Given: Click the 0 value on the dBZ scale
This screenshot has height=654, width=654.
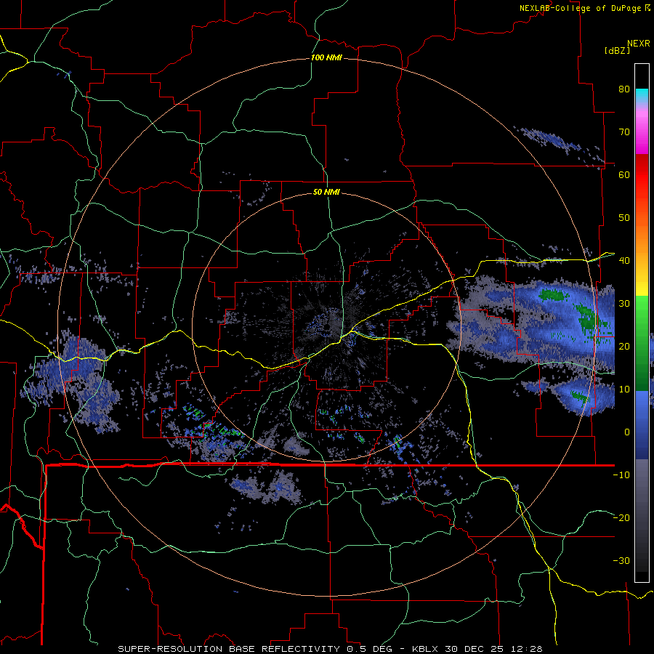Looking at the screenshot, I should coord(627,432).
